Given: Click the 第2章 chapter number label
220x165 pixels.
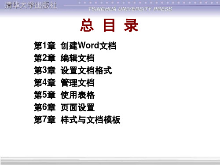Looking at the screenshot, I should point(44,58).
